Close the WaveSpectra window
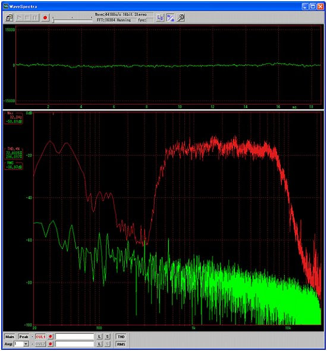Viewport: 327px width, 351px height. point(320,7)
